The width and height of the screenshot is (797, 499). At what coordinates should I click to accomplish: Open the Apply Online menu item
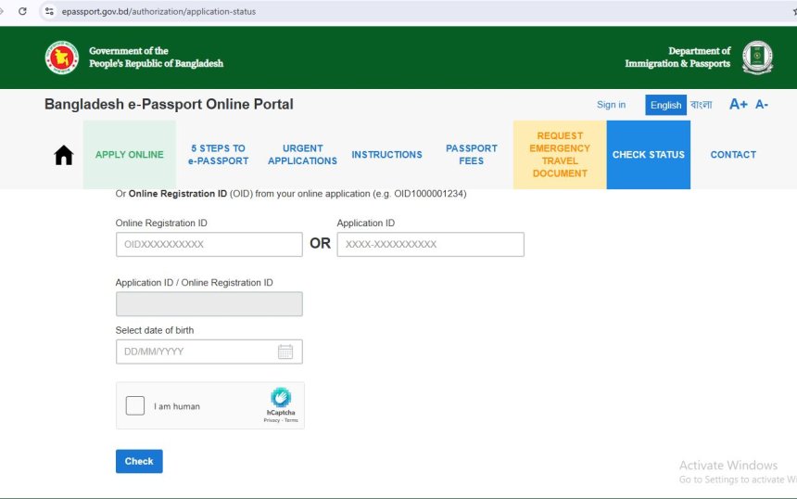click(129, 155)
